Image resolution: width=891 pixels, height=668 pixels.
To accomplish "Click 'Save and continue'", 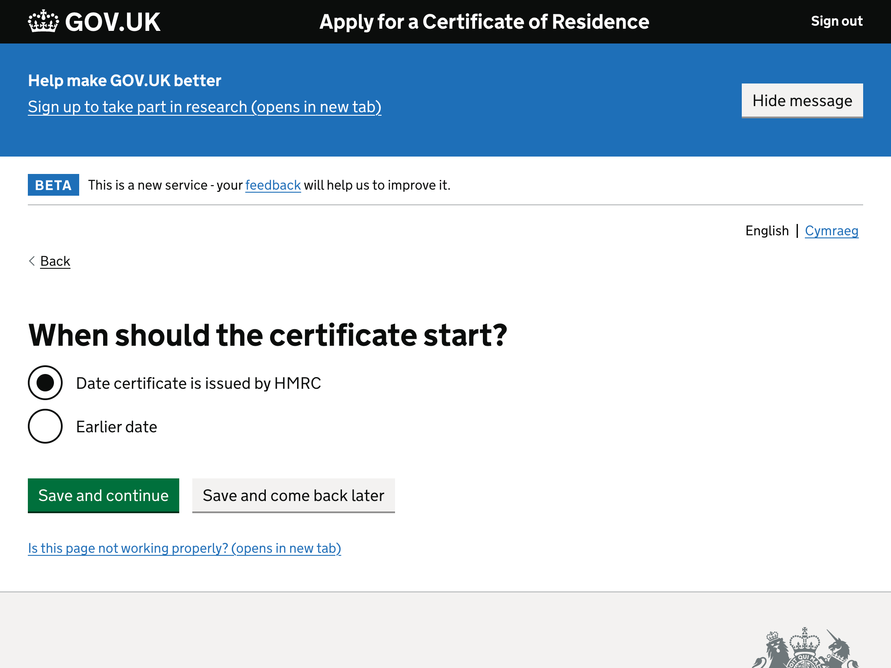I will point(103,495).
